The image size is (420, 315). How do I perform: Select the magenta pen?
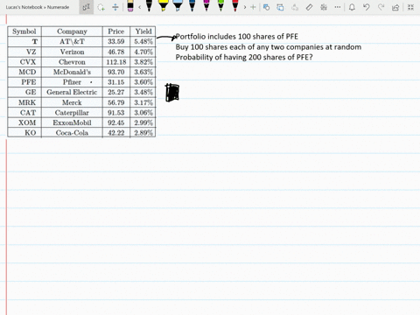pyautogui.click(x=206, y=6)
